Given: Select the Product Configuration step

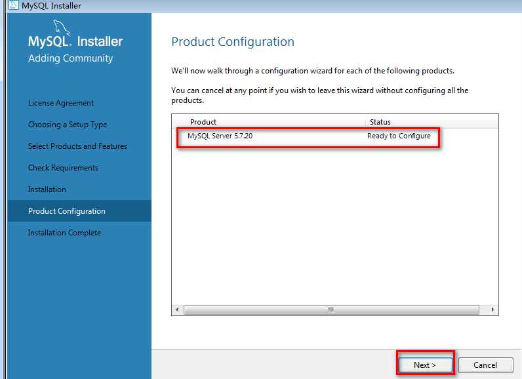Looking at the screenshot, I should (x=79, y=211).
